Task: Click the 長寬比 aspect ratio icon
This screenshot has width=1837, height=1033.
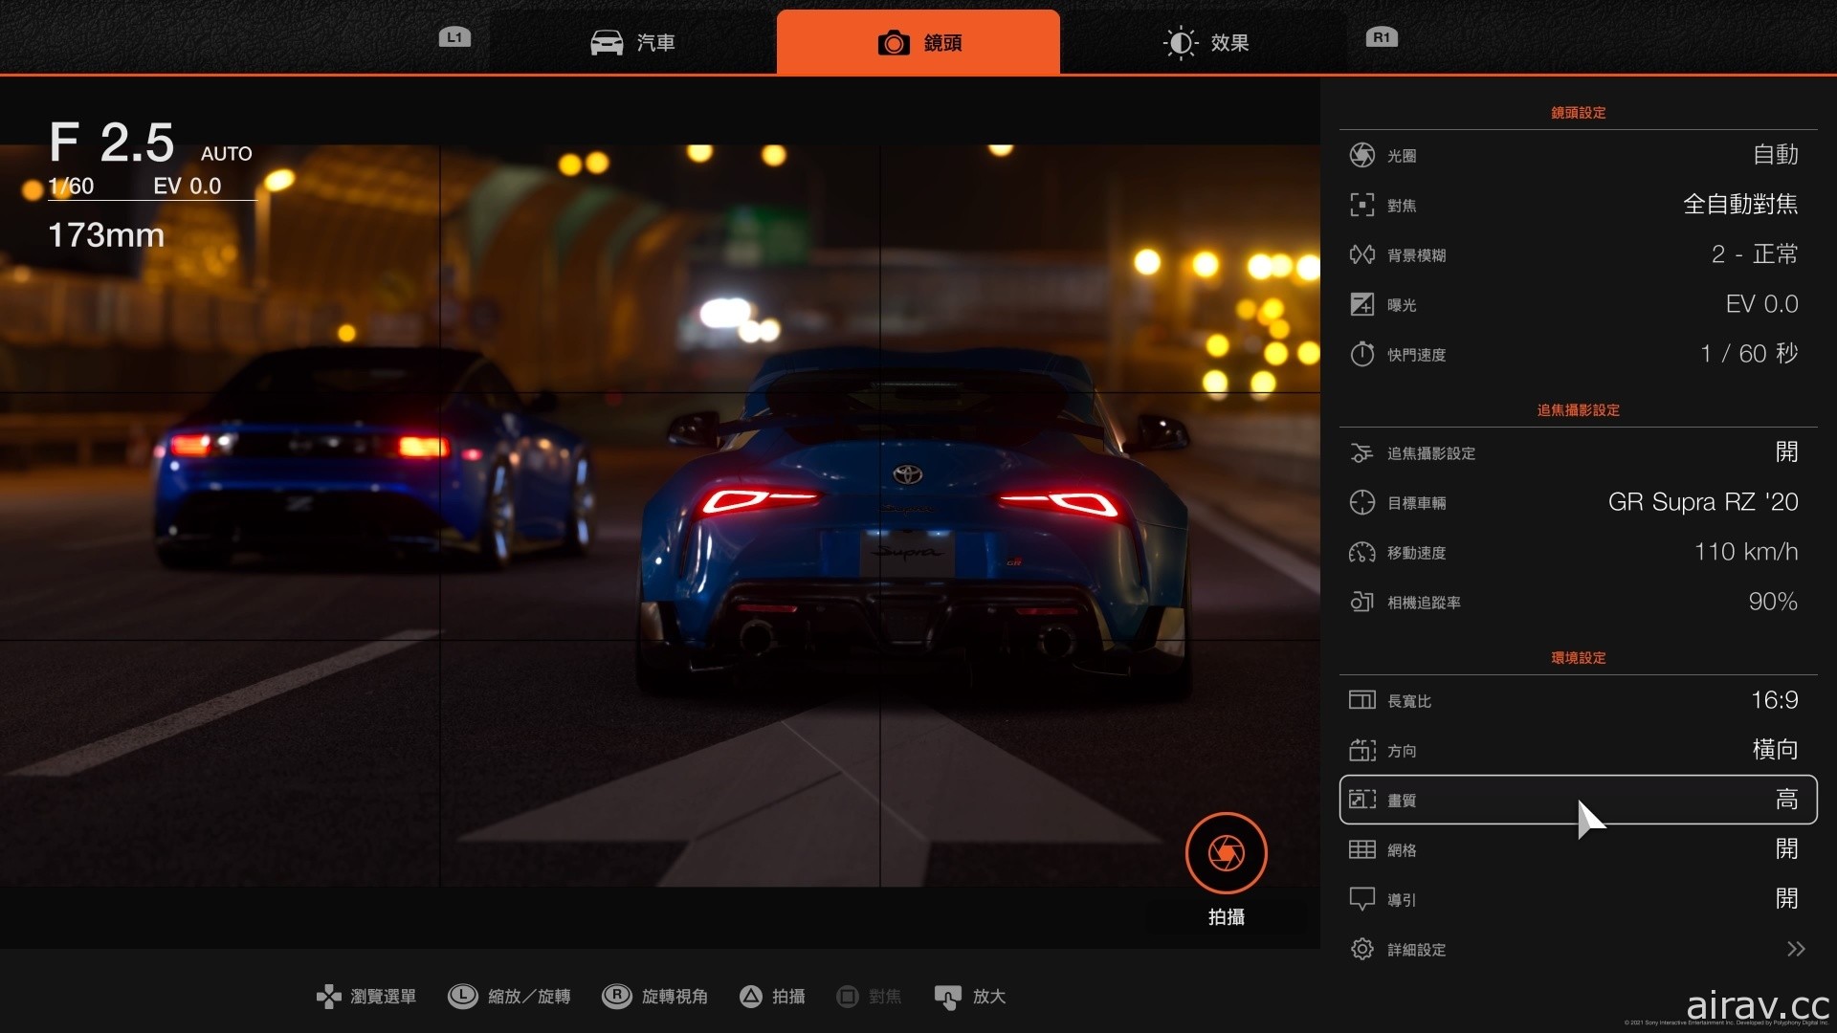Action: click(1362, 700)
